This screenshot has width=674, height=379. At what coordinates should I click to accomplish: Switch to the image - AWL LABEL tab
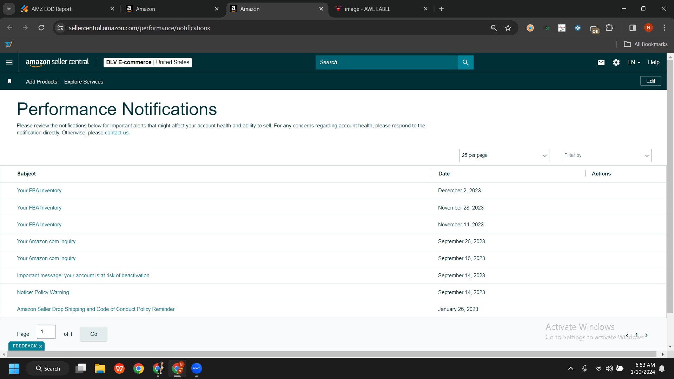point(381,9)
